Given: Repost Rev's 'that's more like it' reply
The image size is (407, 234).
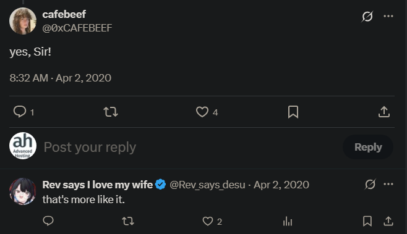Looking at the screenshot, I should pyautogui.click(x=128, y=221).
